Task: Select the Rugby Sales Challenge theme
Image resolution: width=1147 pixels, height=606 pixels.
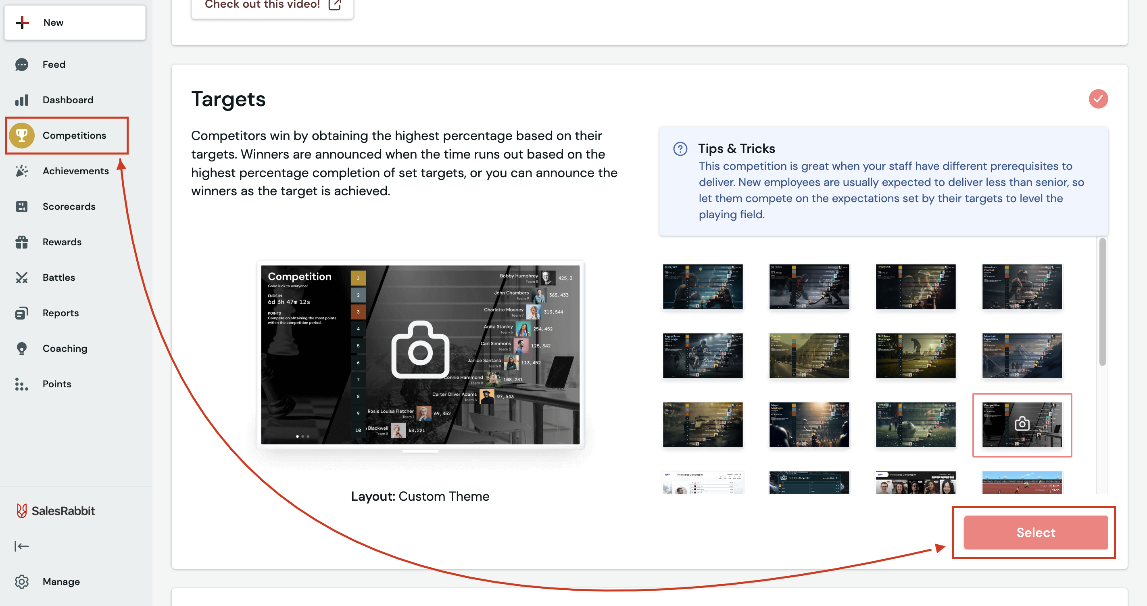Action: pyautogui.click(x=702, y=355)
